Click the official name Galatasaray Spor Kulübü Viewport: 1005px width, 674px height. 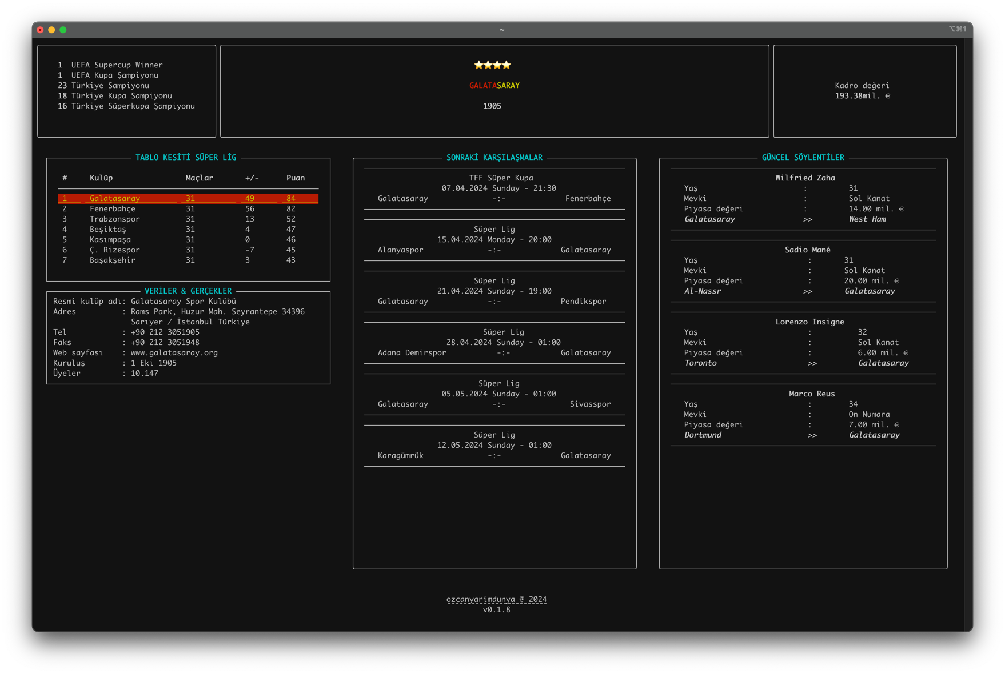(184, 301)
